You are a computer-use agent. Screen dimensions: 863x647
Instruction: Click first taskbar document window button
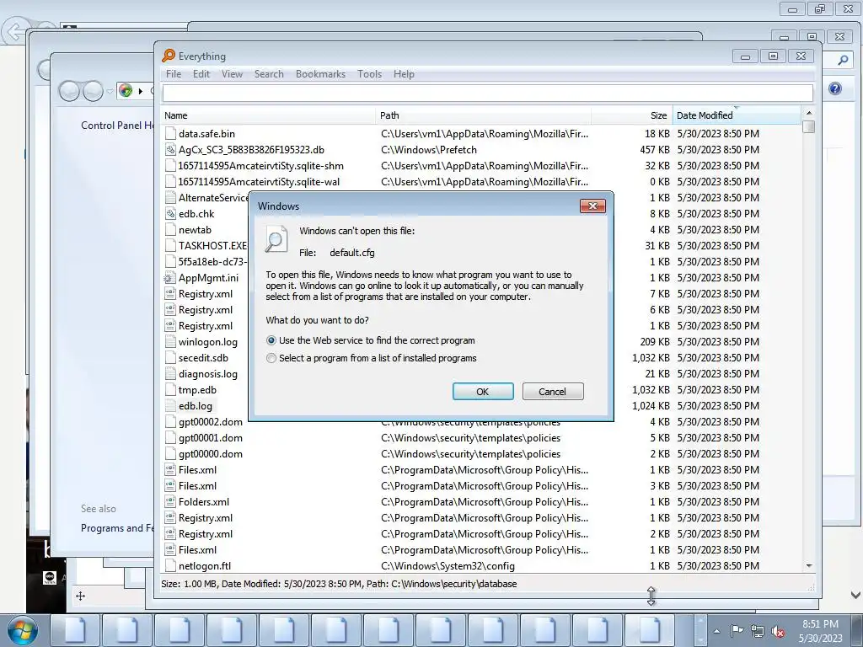(x=75, y=630)
